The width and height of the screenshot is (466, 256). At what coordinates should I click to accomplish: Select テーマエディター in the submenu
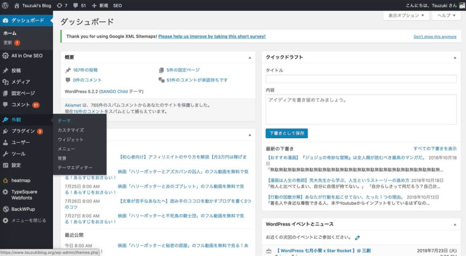click(75, 167)
